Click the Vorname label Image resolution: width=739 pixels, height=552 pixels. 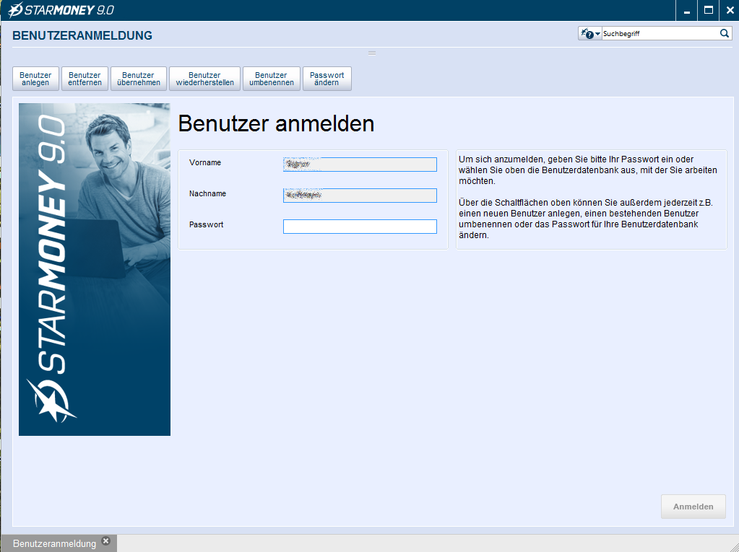pos(205,163)
